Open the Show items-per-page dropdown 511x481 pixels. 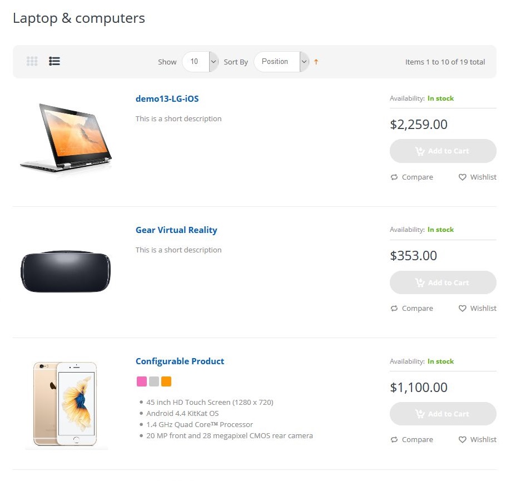(200, 62)
